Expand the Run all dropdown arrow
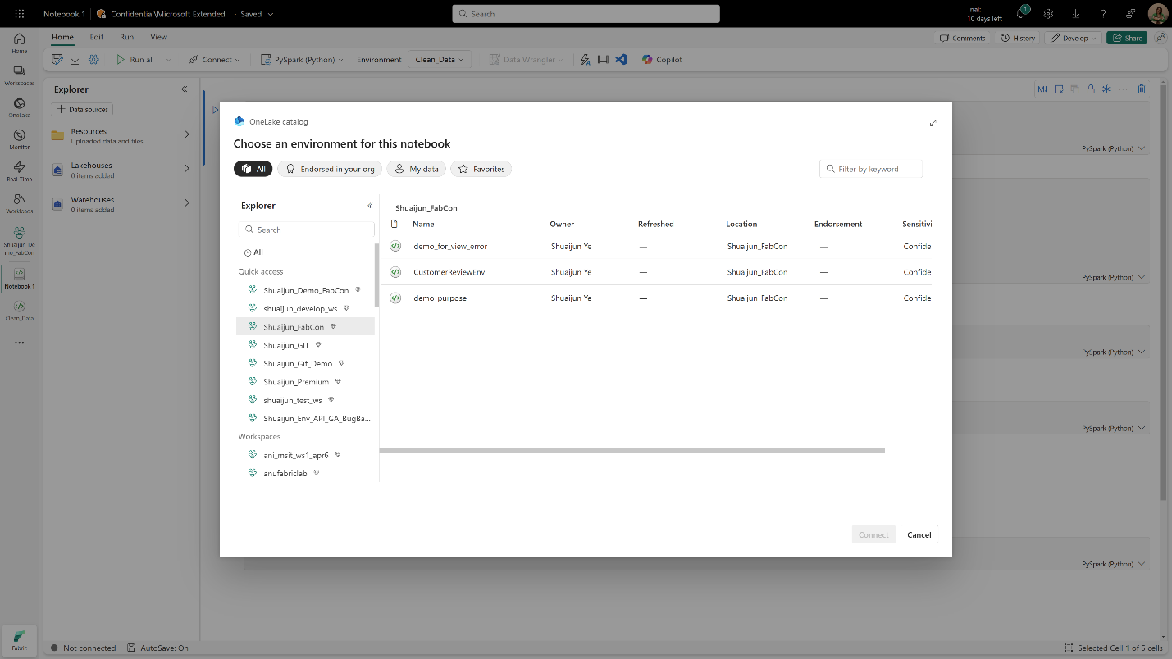1172x659 pixels. pos(169,60)
